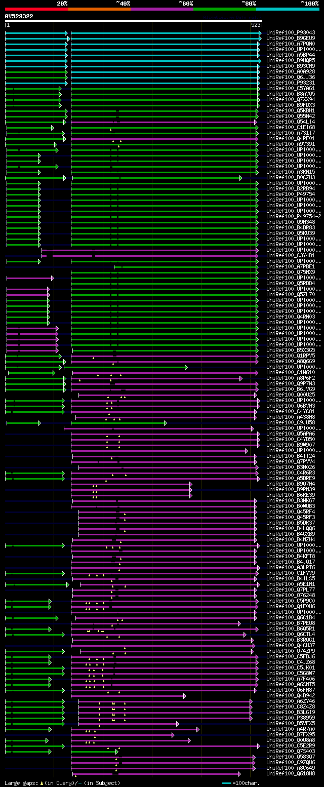Screen dimensions: 324x787
Task: Click the red 20% identity legend segment
Action: [x=36, y=9]
